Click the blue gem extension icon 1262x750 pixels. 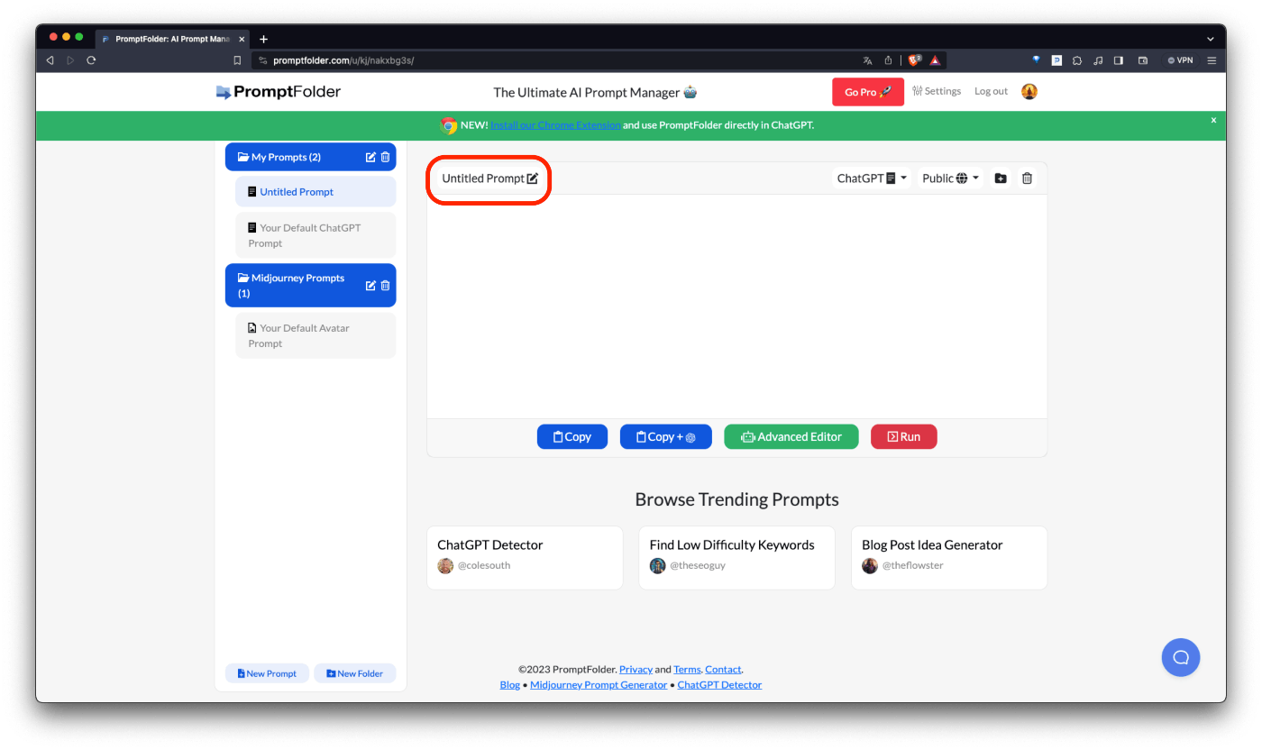click(x=1037, y=60)
